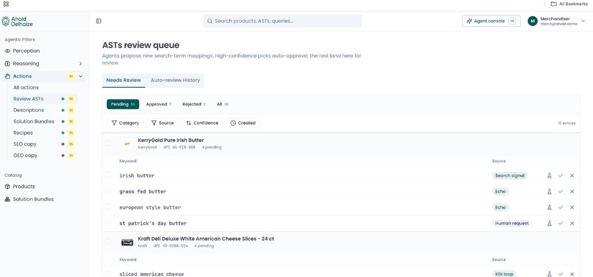Check the 'grass fed butter' row checkbox
593x277 pixels.
coord(108,191)
